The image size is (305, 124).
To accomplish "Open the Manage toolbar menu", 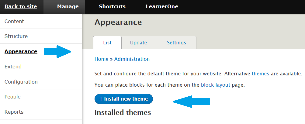I will coord(68,6).
